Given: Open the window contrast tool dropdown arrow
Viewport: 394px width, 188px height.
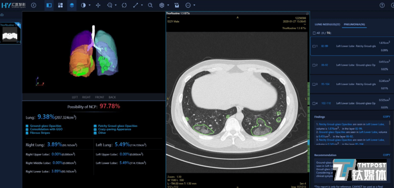Looking at the screenshot, I should 89,6.
